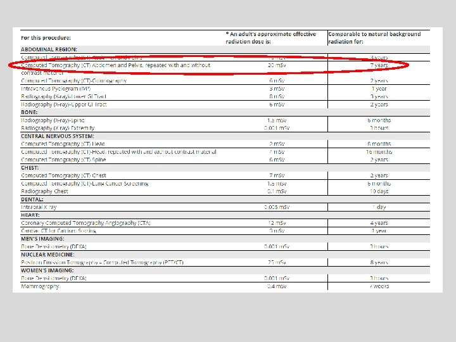The image size is (456, 342).
Task: Click the '8 years' background value
Action: 379,263
